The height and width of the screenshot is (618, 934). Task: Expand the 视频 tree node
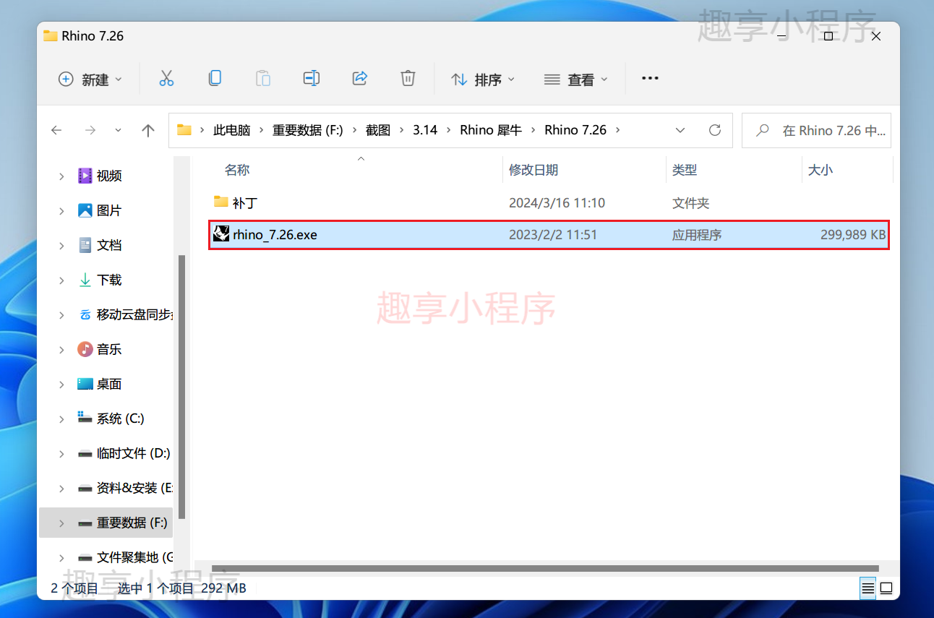click(61, 176)
